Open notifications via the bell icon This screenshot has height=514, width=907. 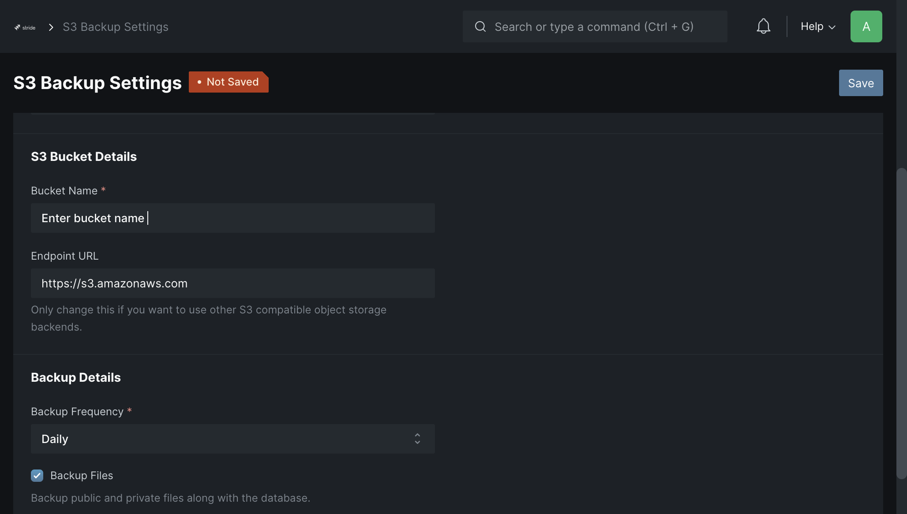pyautogui.click(x=763, y=26)
